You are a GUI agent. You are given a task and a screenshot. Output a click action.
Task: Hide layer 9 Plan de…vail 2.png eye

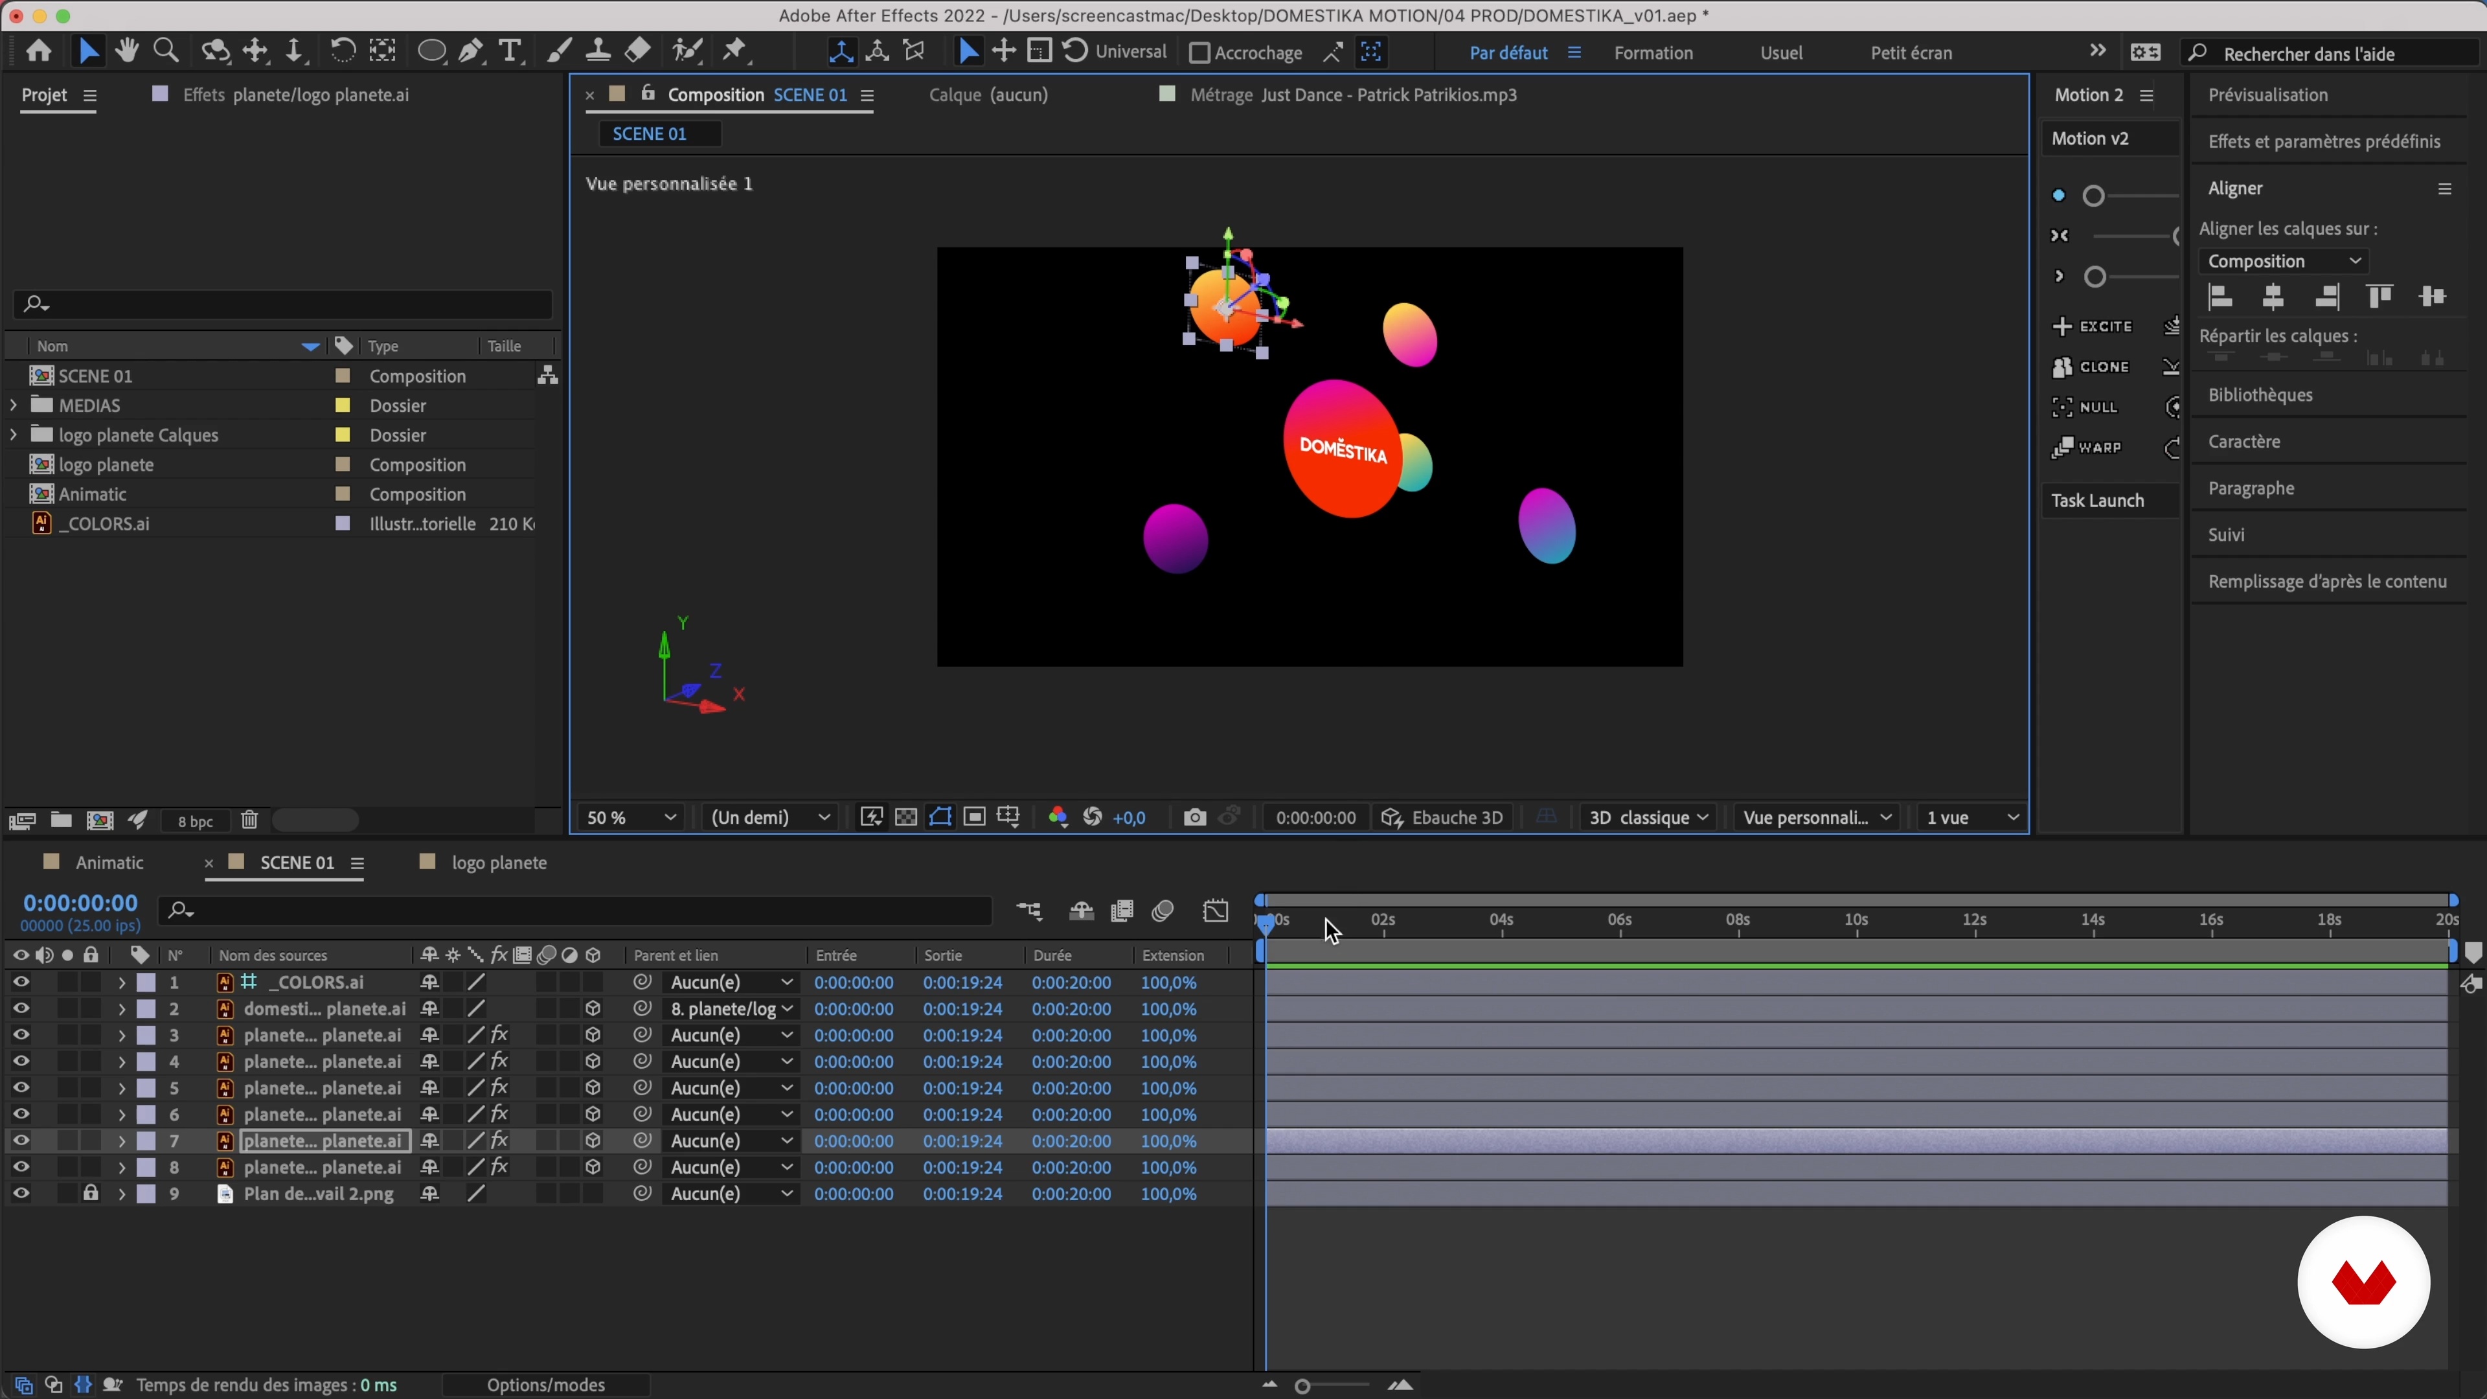20,1193
